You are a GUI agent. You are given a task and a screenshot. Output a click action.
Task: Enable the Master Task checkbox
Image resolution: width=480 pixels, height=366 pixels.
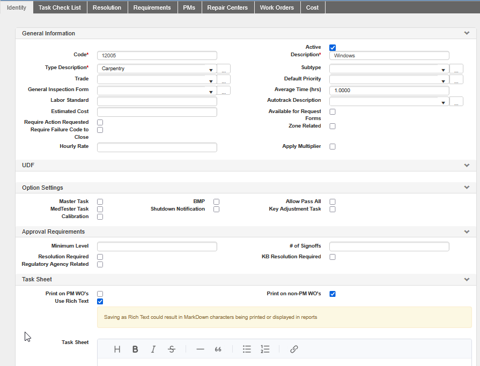pyautogui.click(x=100, y=201)
